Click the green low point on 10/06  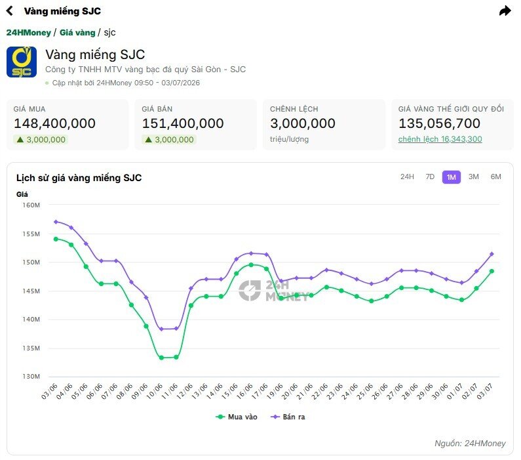click(161, 358)
